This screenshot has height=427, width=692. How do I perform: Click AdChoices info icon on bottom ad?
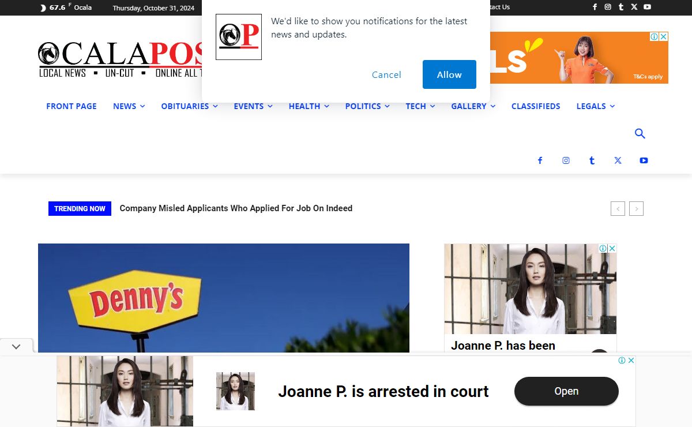(622, 360)
